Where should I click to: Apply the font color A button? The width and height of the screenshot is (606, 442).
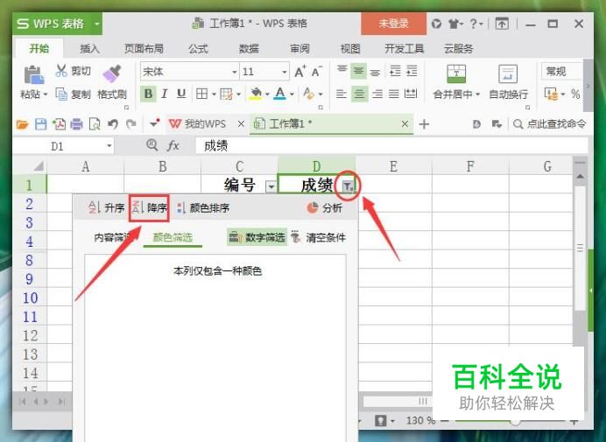coord(280,94)
